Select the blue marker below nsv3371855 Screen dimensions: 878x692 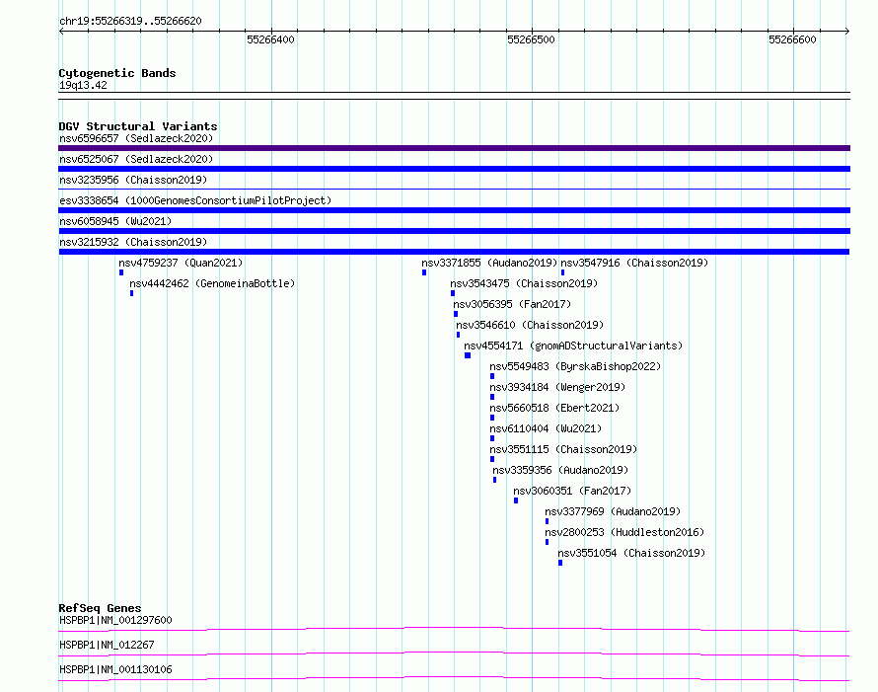424,272
